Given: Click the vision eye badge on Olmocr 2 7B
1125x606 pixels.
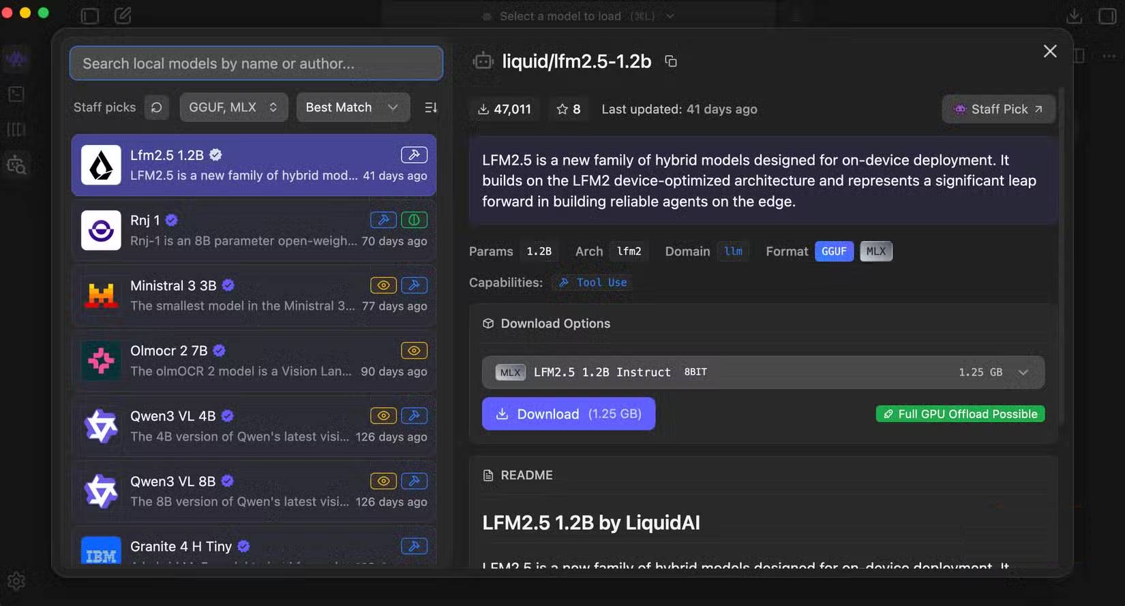Looking at the screenshot, I should pyautogui.click(x=415, y=351).
